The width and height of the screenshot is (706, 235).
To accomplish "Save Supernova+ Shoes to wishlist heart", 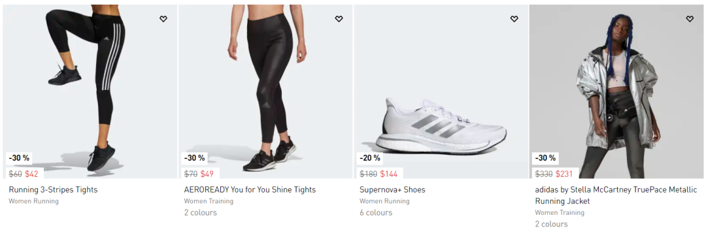I will [514, 19].
